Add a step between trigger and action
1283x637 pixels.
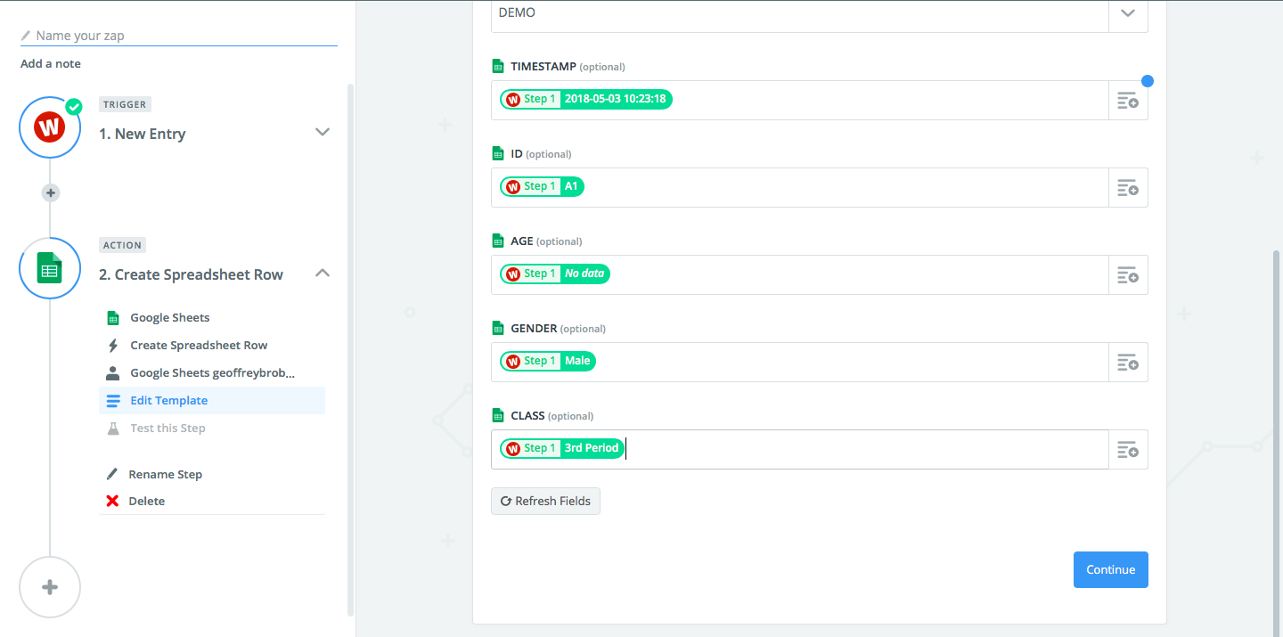(x=51, y=192)
